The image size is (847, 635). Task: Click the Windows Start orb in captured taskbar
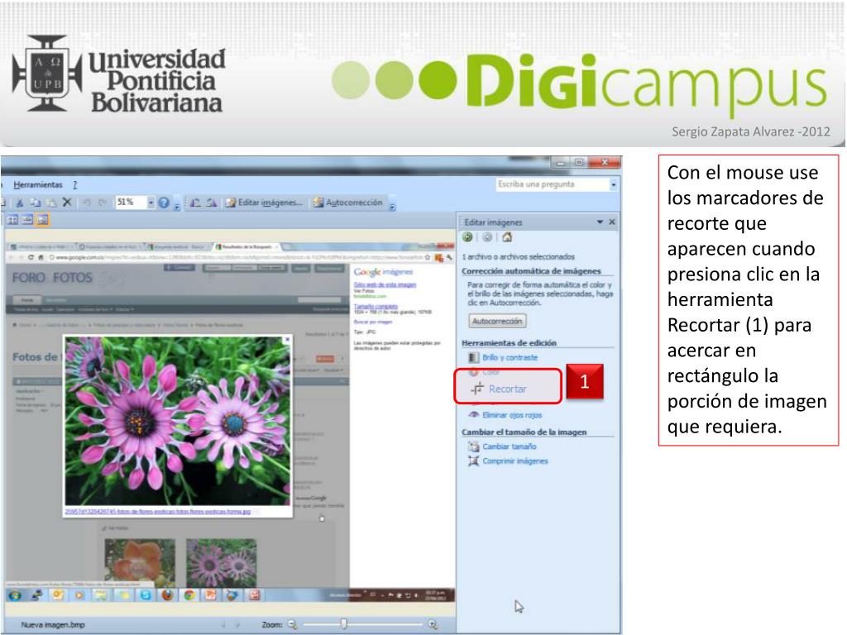(15, 595)
